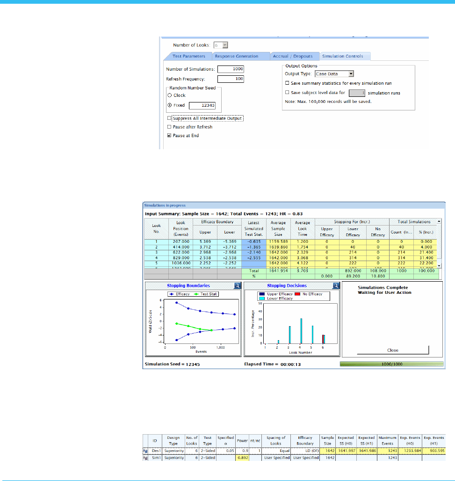This screenshot has height=481, width=455.
Task: Click the 1159.589 average sample size cell
Action: click(278, 242)
